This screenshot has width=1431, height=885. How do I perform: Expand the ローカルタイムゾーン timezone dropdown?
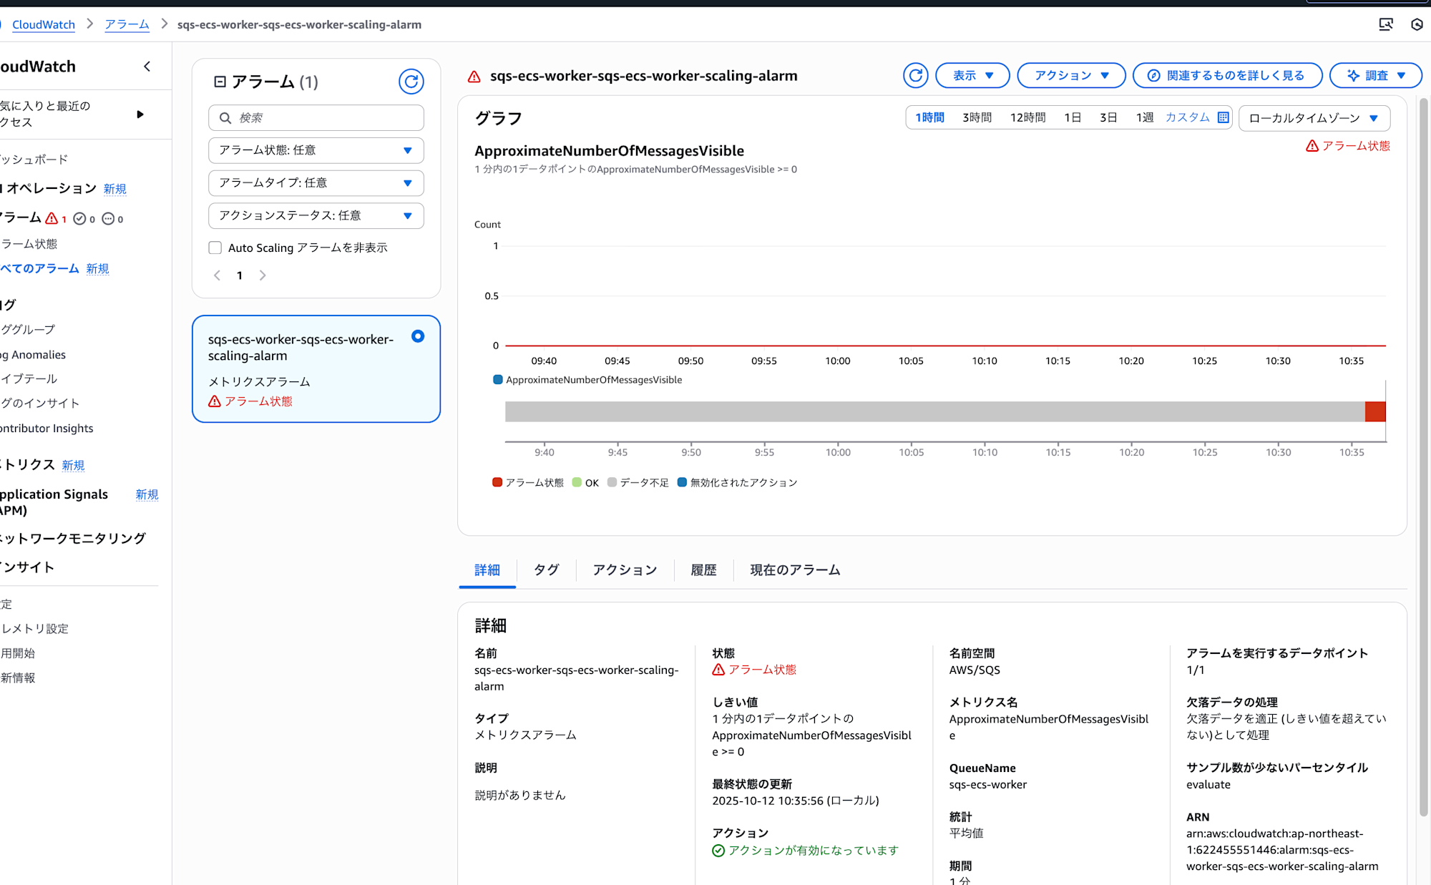pyautogui.click(x=1314, y=118)
